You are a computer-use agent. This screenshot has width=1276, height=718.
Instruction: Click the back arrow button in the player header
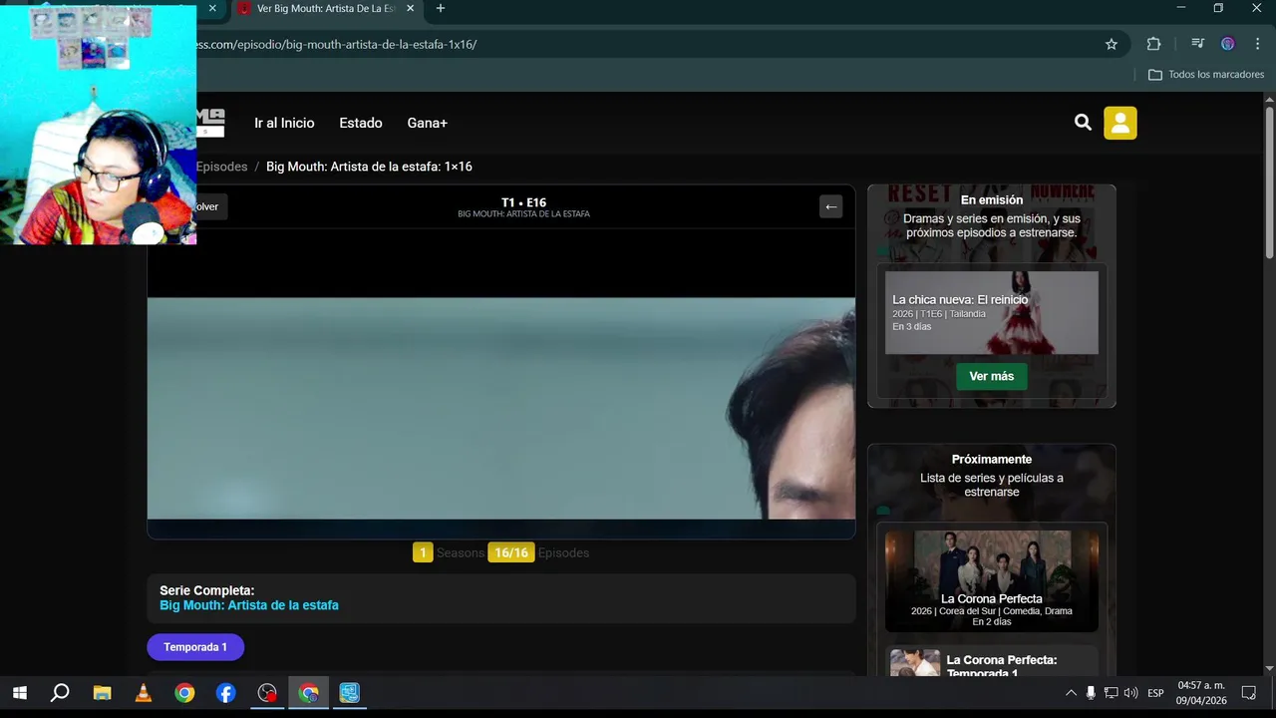pyautogui.click(x=831, y=206)
